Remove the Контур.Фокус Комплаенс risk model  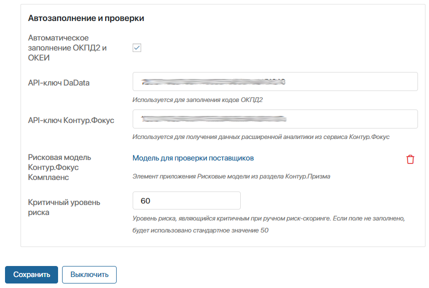point(410,158)
